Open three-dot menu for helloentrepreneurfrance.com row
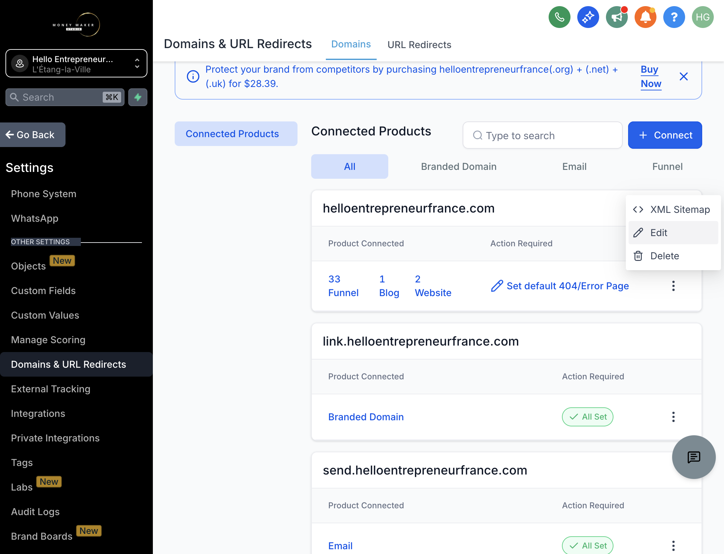724x554 pixels. click(x=674, y=286)
